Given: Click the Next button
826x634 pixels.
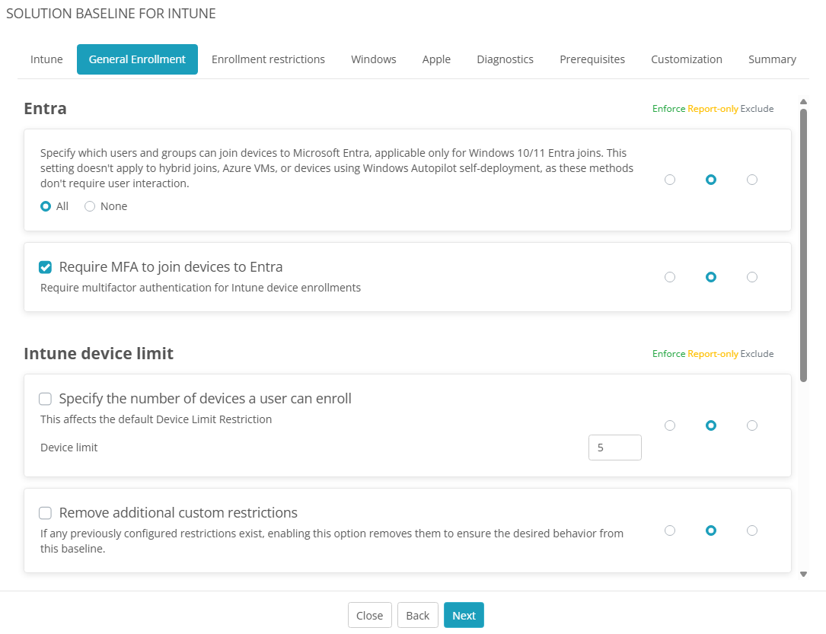Looking at the screenshot, I should [x=464, y=615].
